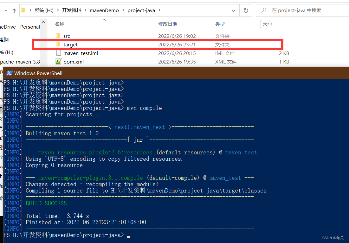This screenshot has height=243, width=349.
Task: Expand chevron after 开发资料 breadcrumb
Action: point(86,10)
